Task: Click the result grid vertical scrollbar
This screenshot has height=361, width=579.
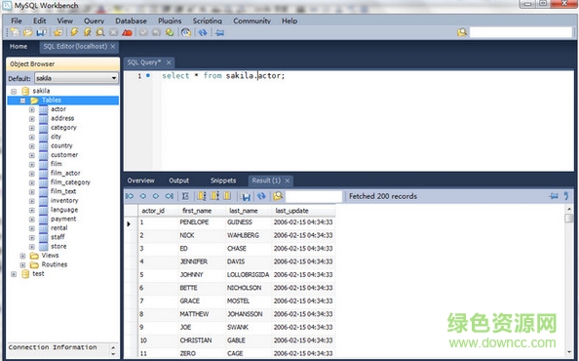Action: coord(569,279)
